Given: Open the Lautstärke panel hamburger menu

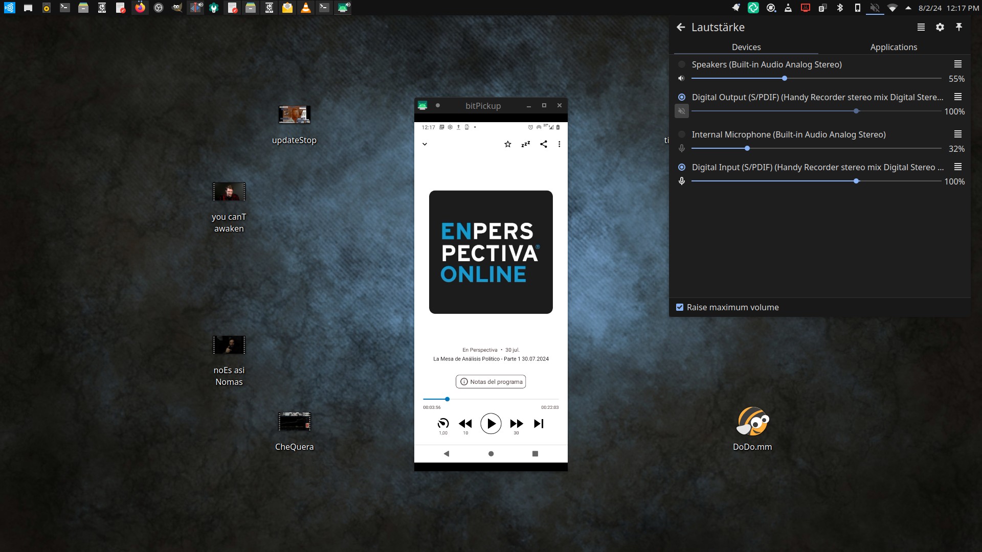Looking at the screenshot, I should tap(921, 27).
